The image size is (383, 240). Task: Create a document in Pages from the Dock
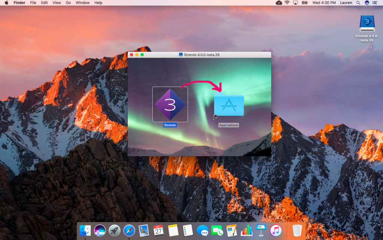(232, 231)
